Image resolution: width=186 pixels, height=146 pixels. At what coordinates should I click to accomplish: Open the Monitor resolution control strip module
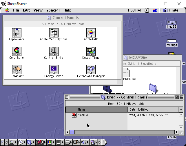(60, 142)
